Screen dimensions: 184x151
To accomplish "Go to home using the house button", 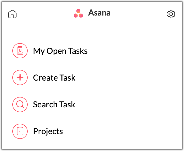I will (x=12, y=14).
